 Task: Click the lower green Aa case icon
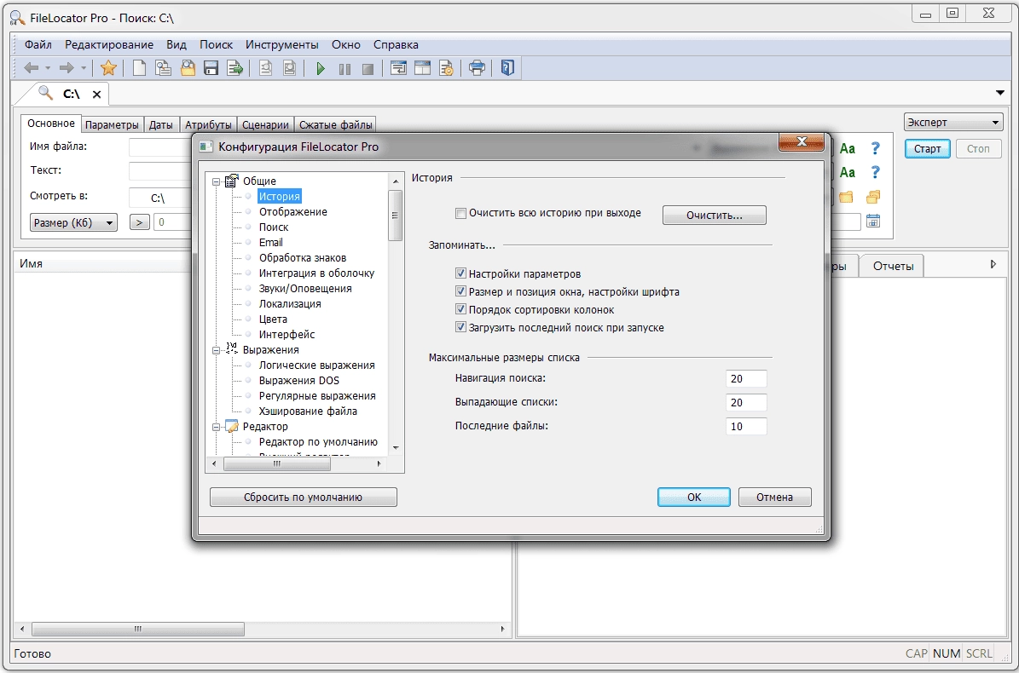848,173
